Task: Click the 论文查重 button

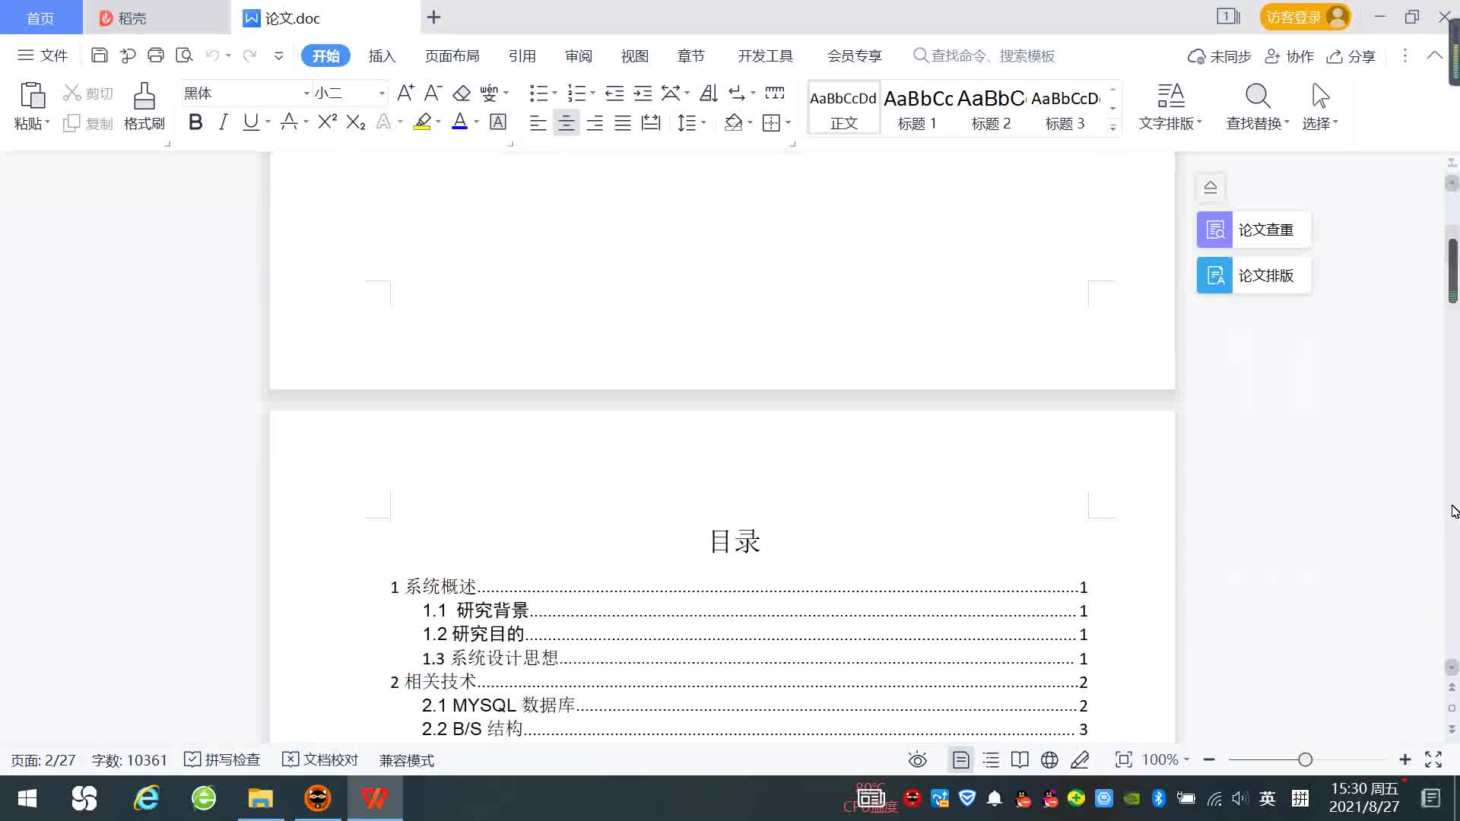Action: click(1253, 230)
